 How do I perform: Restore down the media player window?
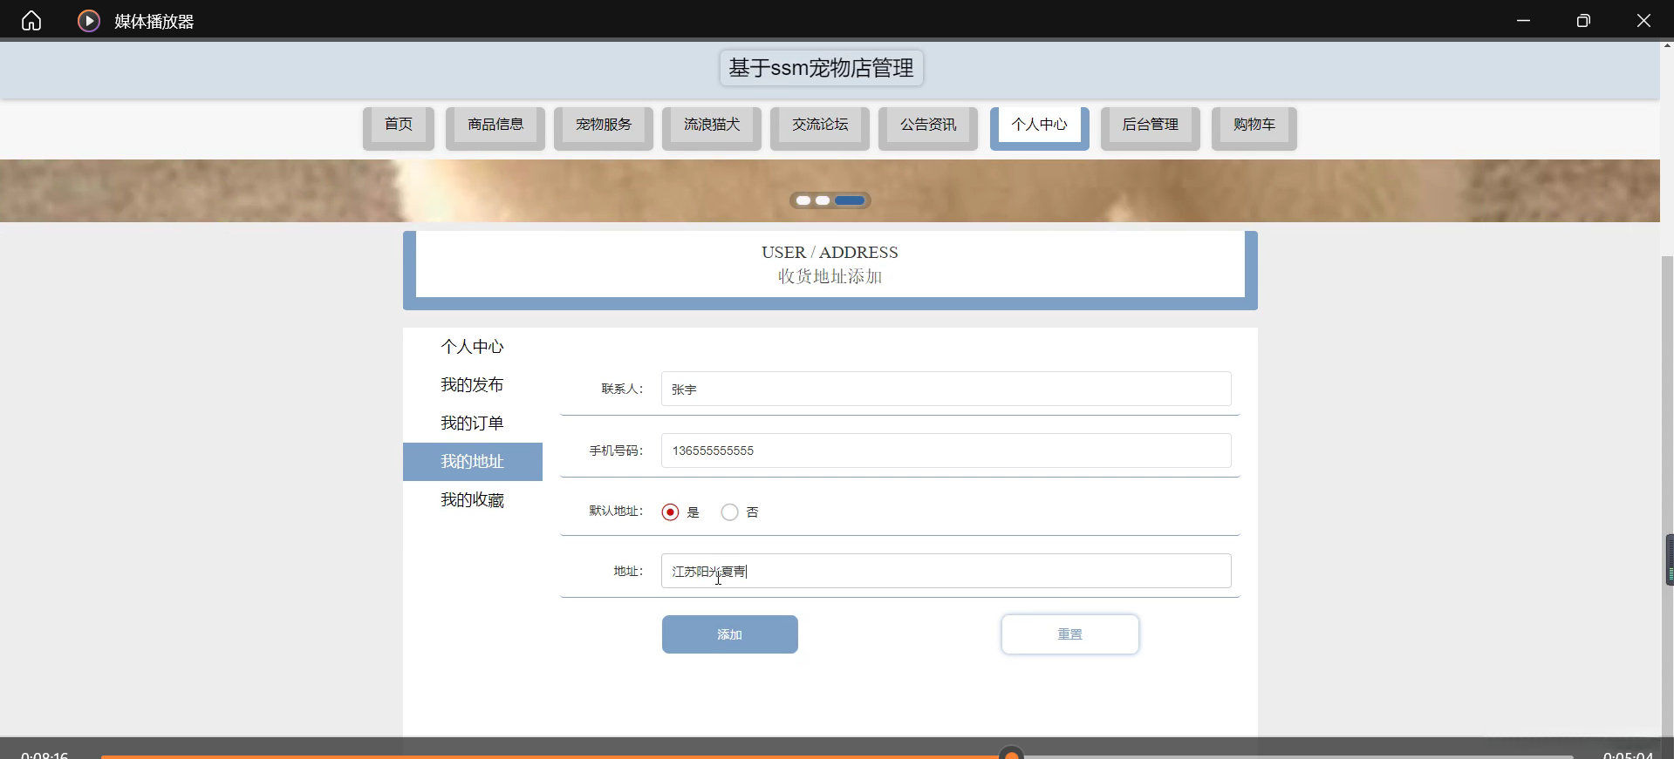(x=1583, y=20)
